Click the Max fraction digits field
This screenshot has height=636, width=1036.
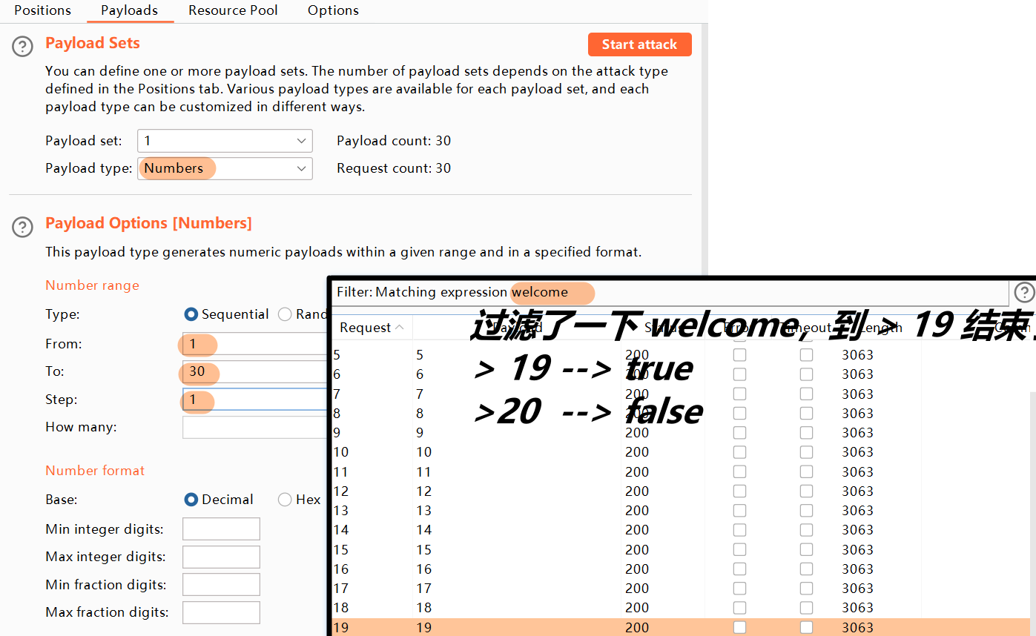pyautogui.click(x=221, y=612)
